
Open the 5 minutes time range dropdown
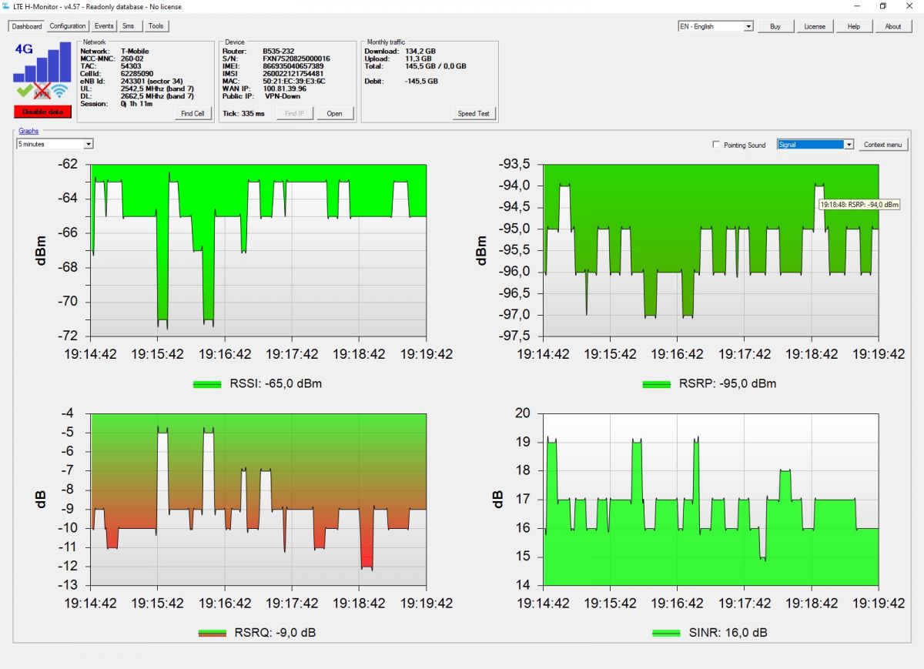coord(55,144)
